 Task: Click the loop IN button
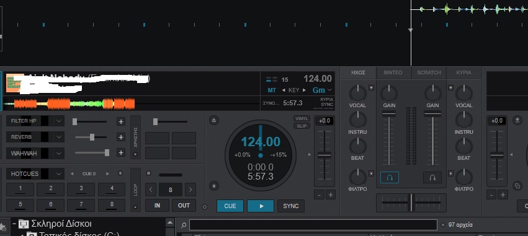(157, 206)
